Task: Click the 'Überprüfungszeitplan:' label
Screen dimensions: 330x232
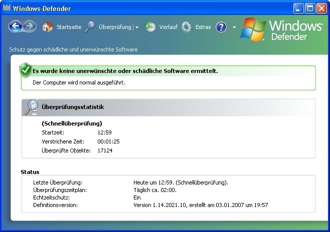Action: click(60, 190)
